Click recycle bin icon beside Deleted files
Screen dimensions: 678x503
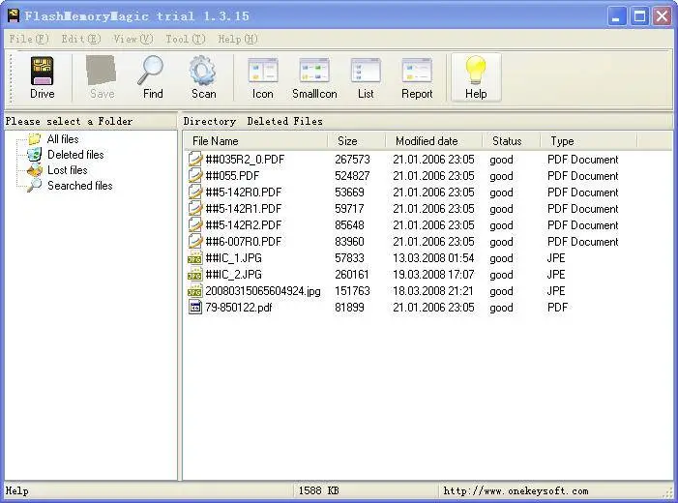pyautogui.click(x=34, y=154)
